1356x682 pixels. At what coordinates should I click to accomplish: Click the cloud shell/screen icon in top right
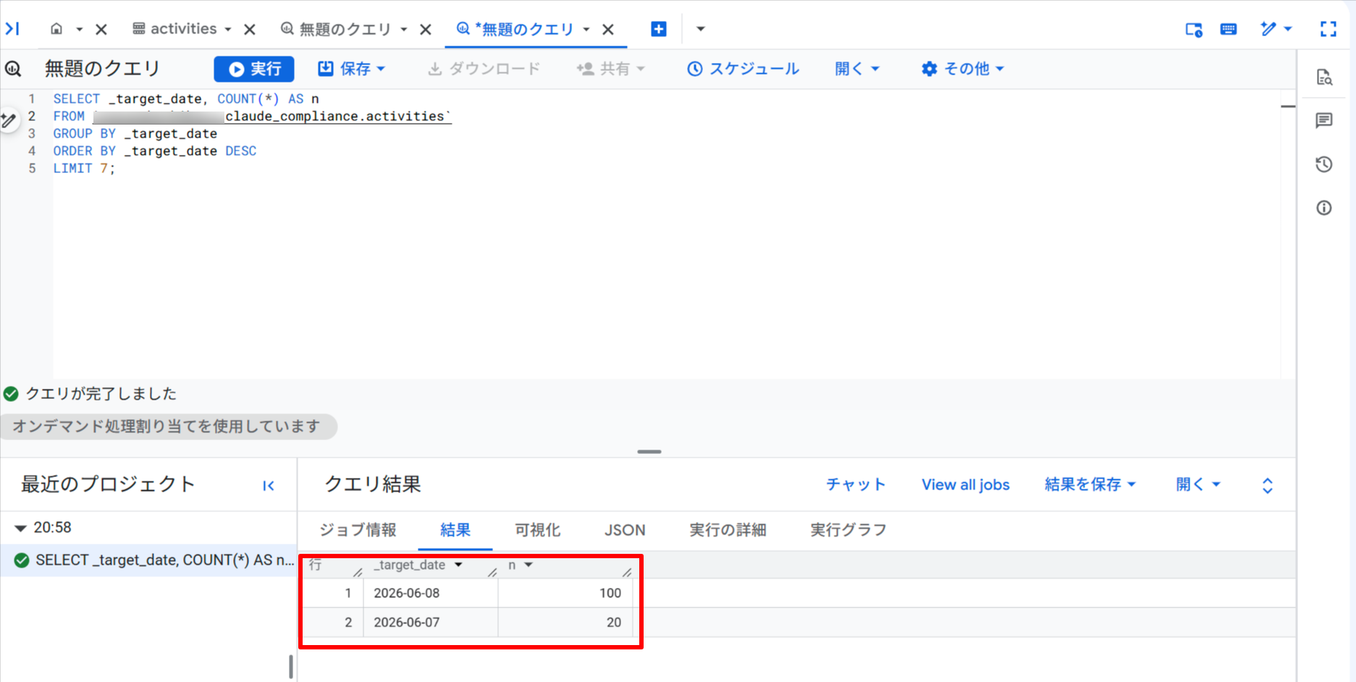1194,29
